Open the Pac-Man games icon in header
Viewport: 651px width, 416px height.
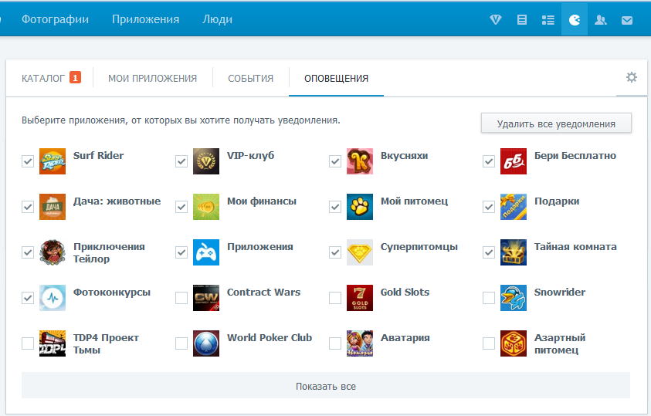pyautogui.click(x=575, y=19)
